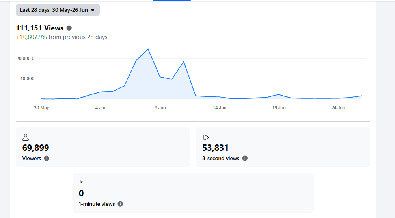Click the person icon above 69,899
This screenshot has width=395, height=218.
click(x=26, y=137)
